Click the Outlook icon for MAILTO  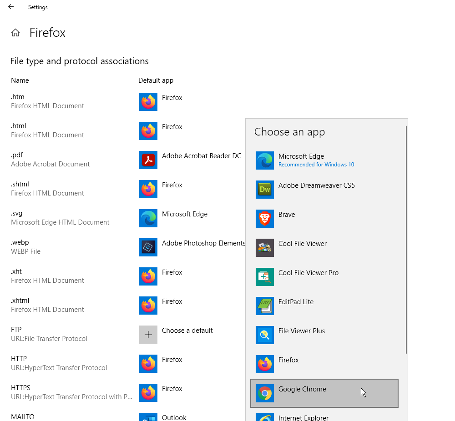(x=148, y=417)
